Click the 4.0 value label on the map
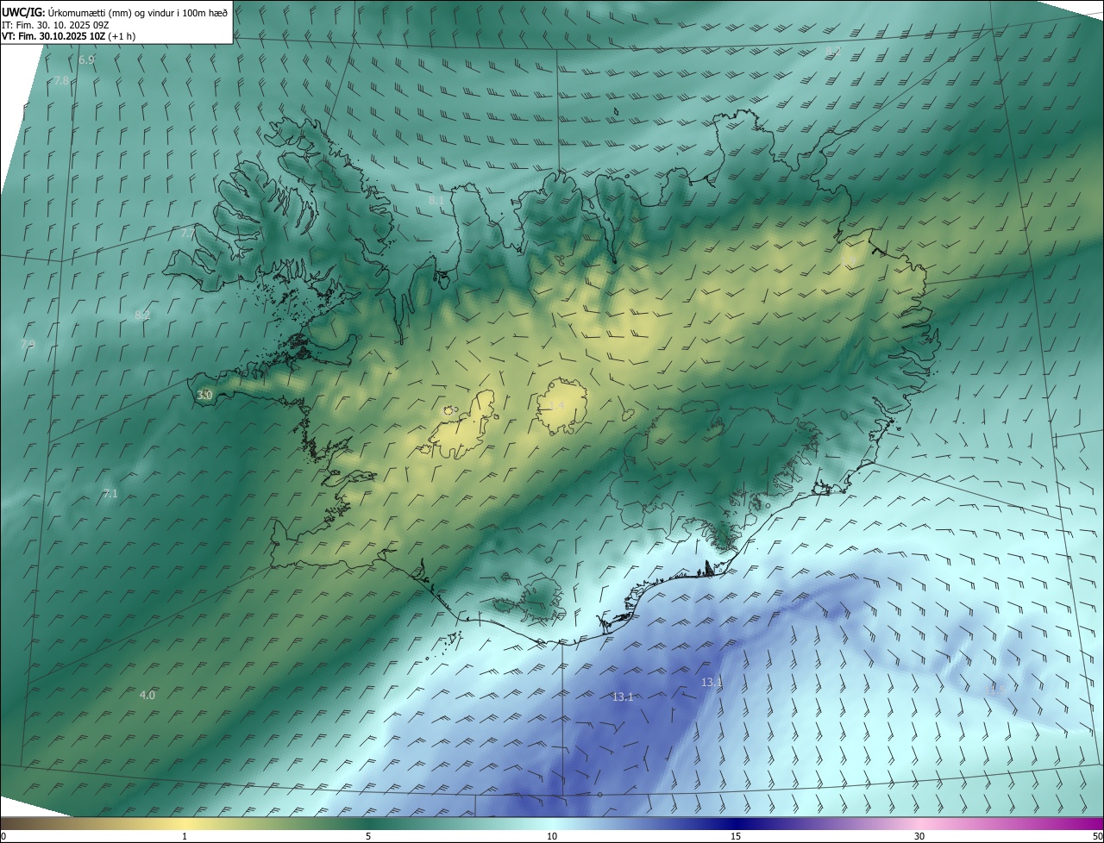Image resolution: width=1104 pixels, height=843 pixels. point(147,695)
